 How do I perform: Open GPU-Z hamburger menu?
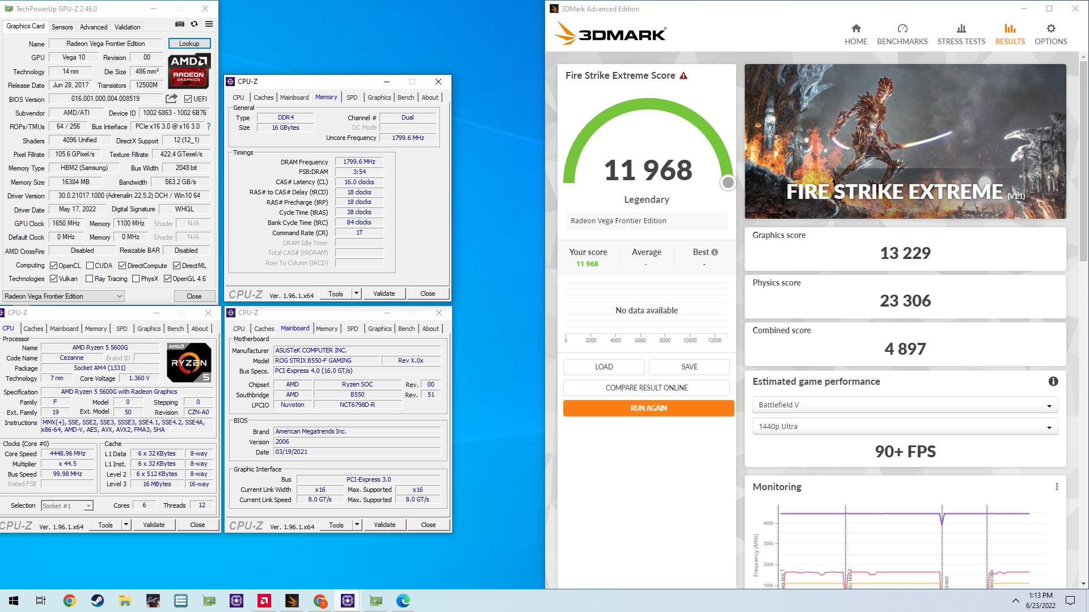pyautogui.click(x=209, y=24)
